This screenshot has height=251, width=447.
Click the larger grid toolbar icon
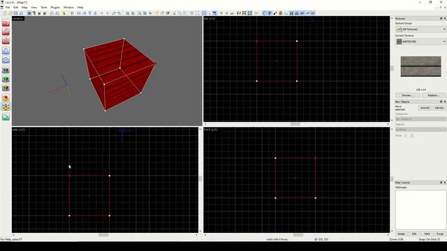click(45, 13)
